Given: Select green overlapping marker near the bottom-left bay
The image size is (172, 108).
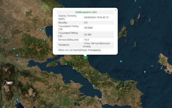Looking at the screenshot, I should click(x=15, y=102).
